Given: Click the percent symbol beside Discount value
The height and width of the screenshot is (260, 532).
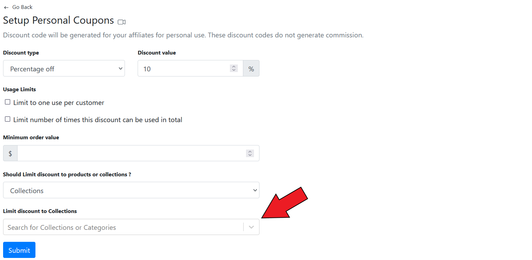Looking at the screenshot, I should (x=251, y=69).
